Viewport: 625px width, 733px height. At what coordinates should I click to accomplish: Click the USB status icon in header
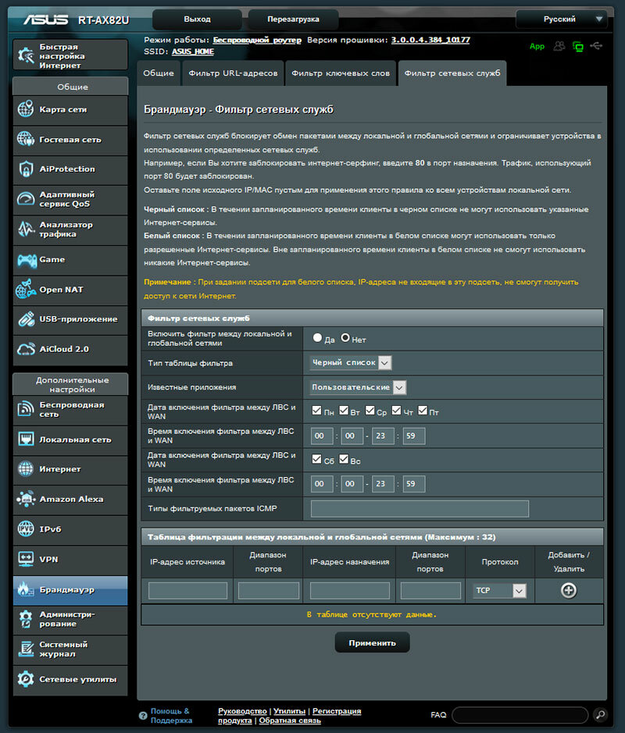[596, 46]
